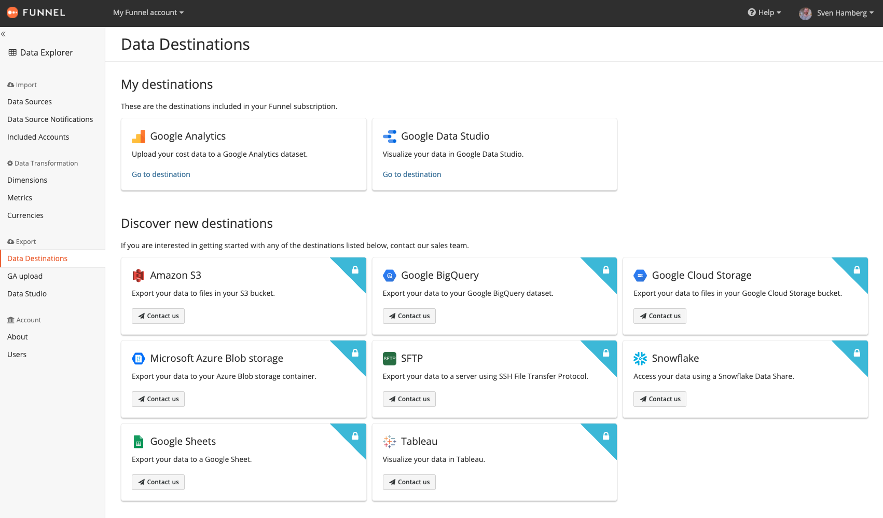
Task: Select Data Destinations in sidebar
Action: click(x=37, y=258)
